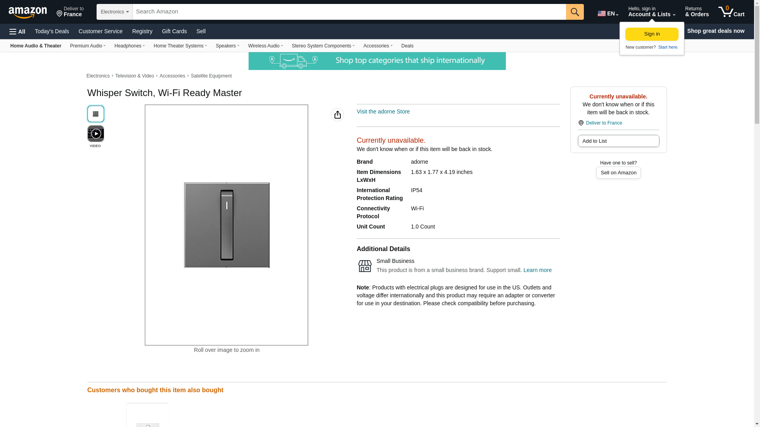Open the Wireless Audio menu
The height and width of the screenshot is (427, 760).
coord(265,46)
